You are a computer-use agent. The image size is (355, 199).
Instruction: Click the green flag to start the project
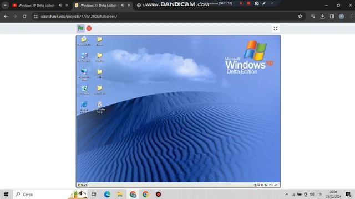[80, 28]
